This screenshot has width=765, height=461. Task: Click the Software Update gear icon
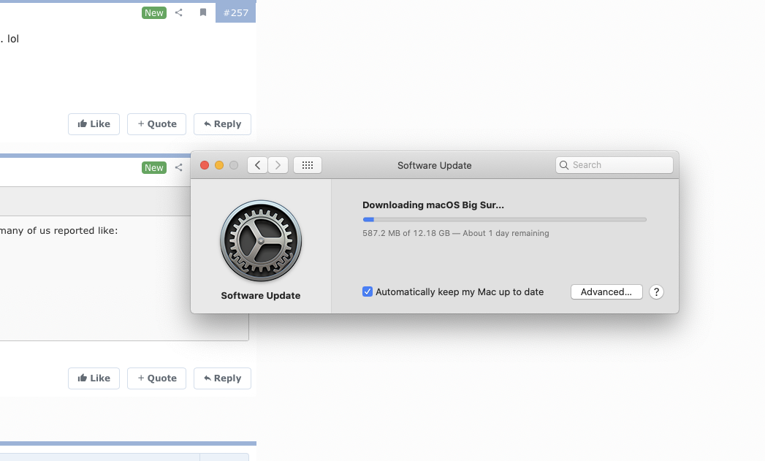[261, 240]
